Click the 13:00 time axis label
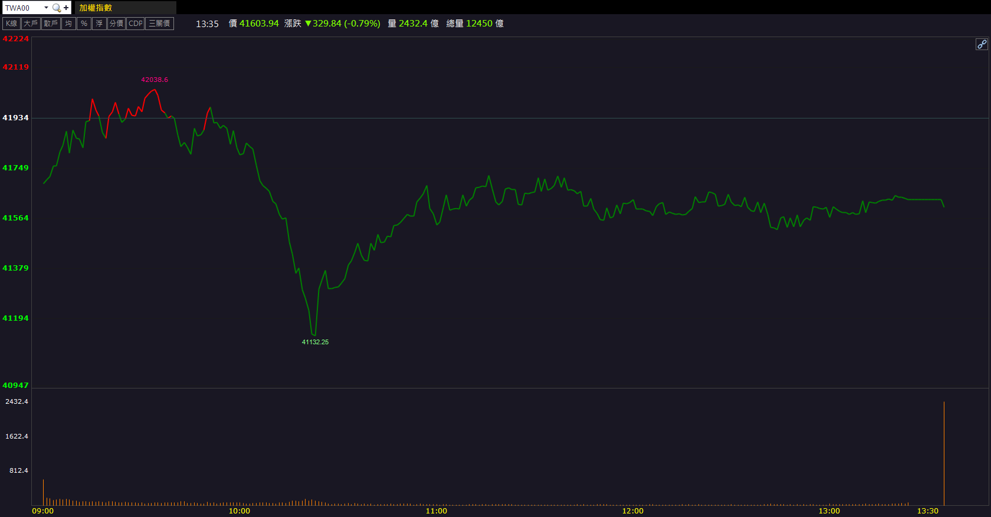This screenshot has height=517, width=991. point(829,511)
